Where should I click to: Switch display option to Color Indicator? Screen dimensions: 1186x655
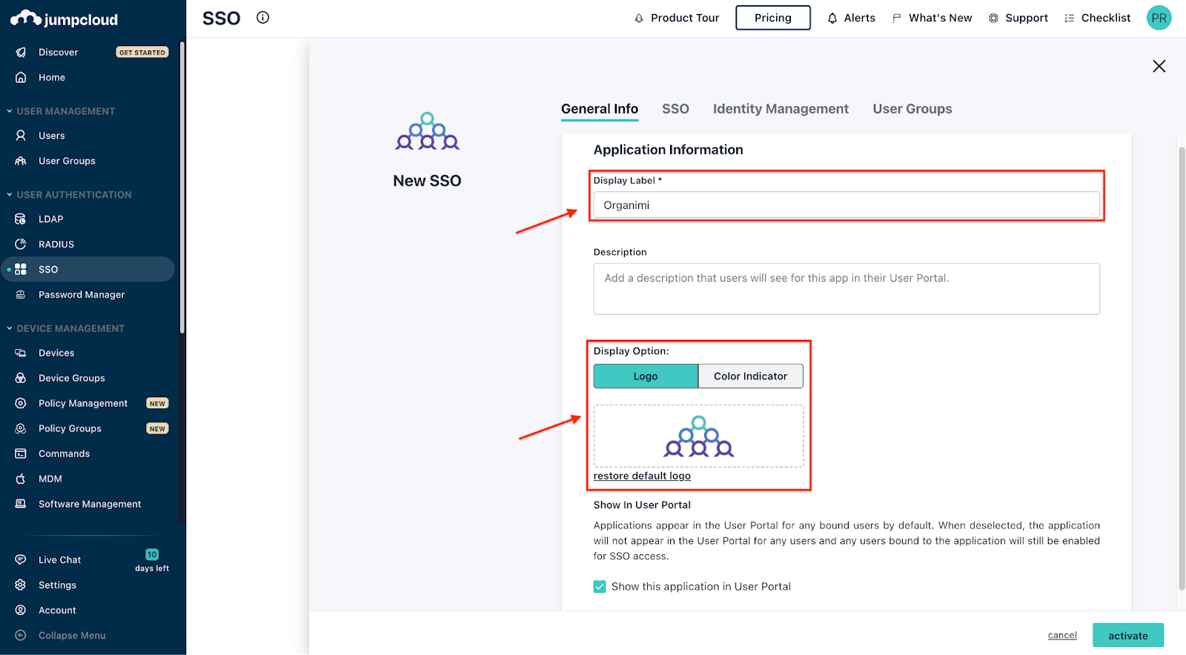(x=750, y=376)
